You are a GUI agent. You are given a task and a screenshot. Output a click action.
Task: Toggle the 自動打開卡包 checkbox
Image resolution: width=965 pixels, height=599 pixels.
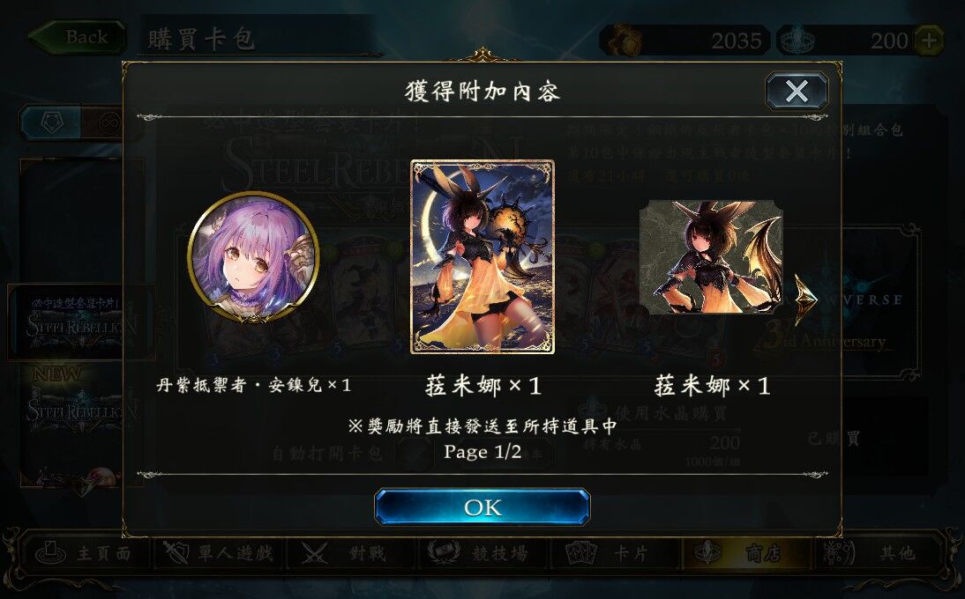pos(415,454)
